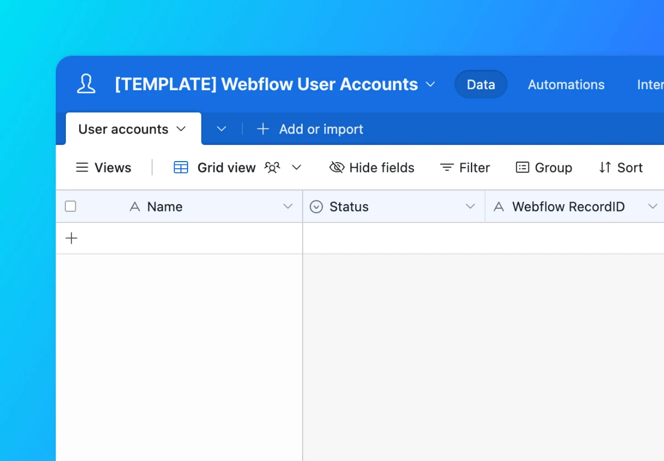Select the Data tab

[480, 84]
